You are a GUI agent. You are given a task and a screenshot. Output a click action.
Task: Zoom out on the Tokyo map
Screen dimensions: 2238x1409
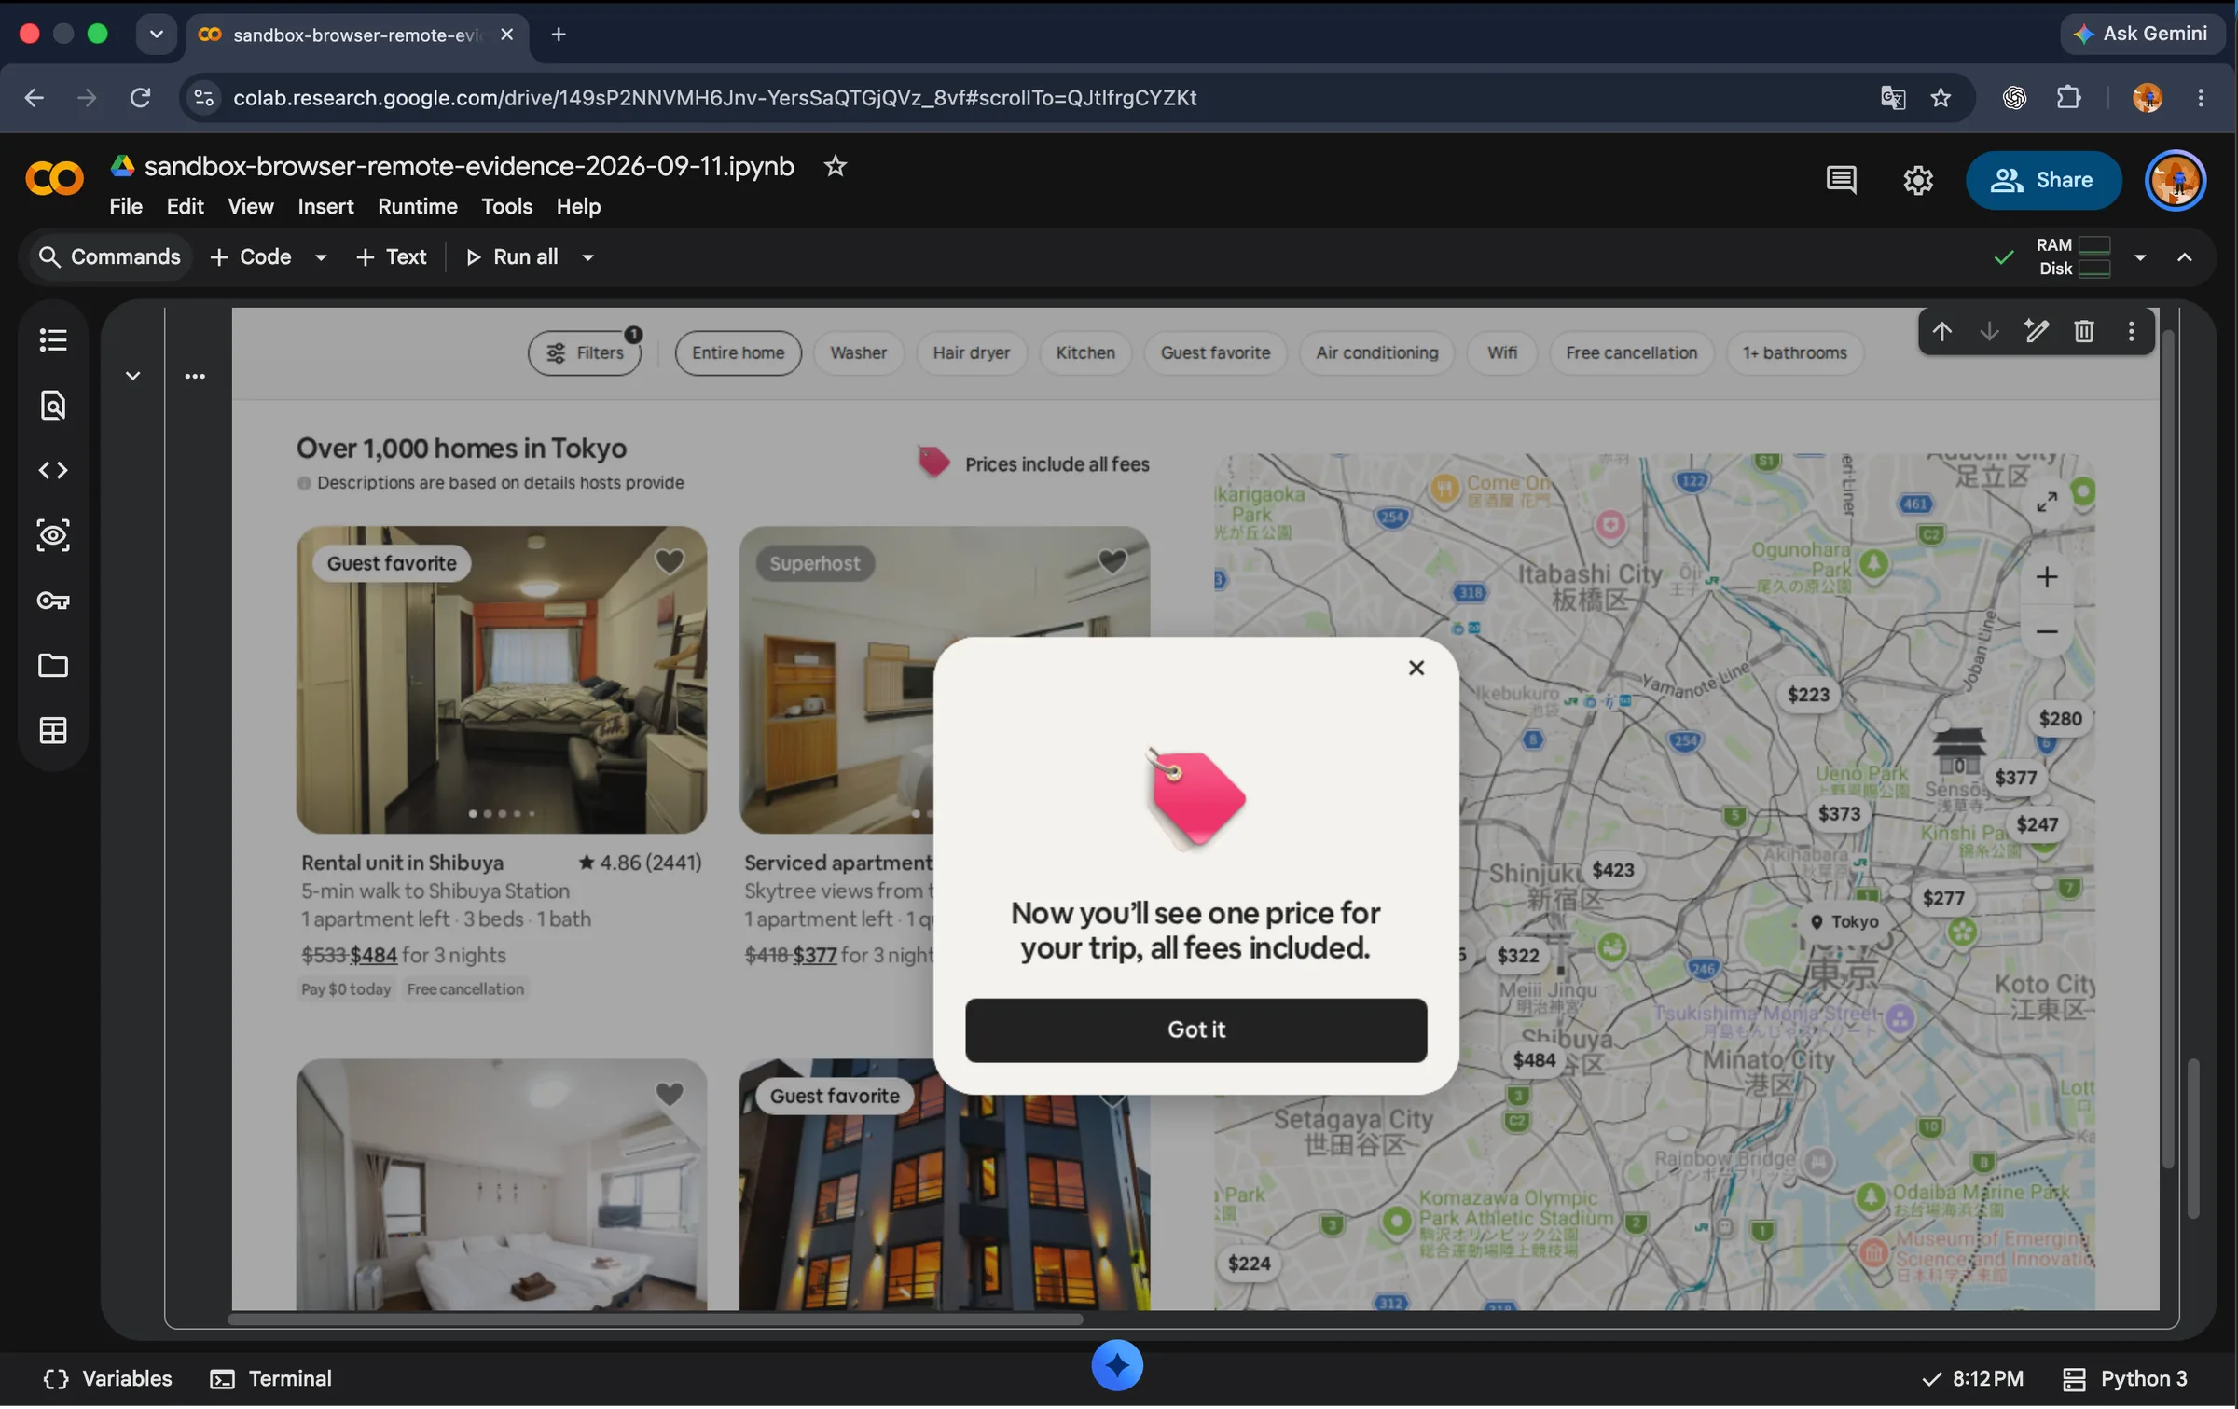[2046, 633]
